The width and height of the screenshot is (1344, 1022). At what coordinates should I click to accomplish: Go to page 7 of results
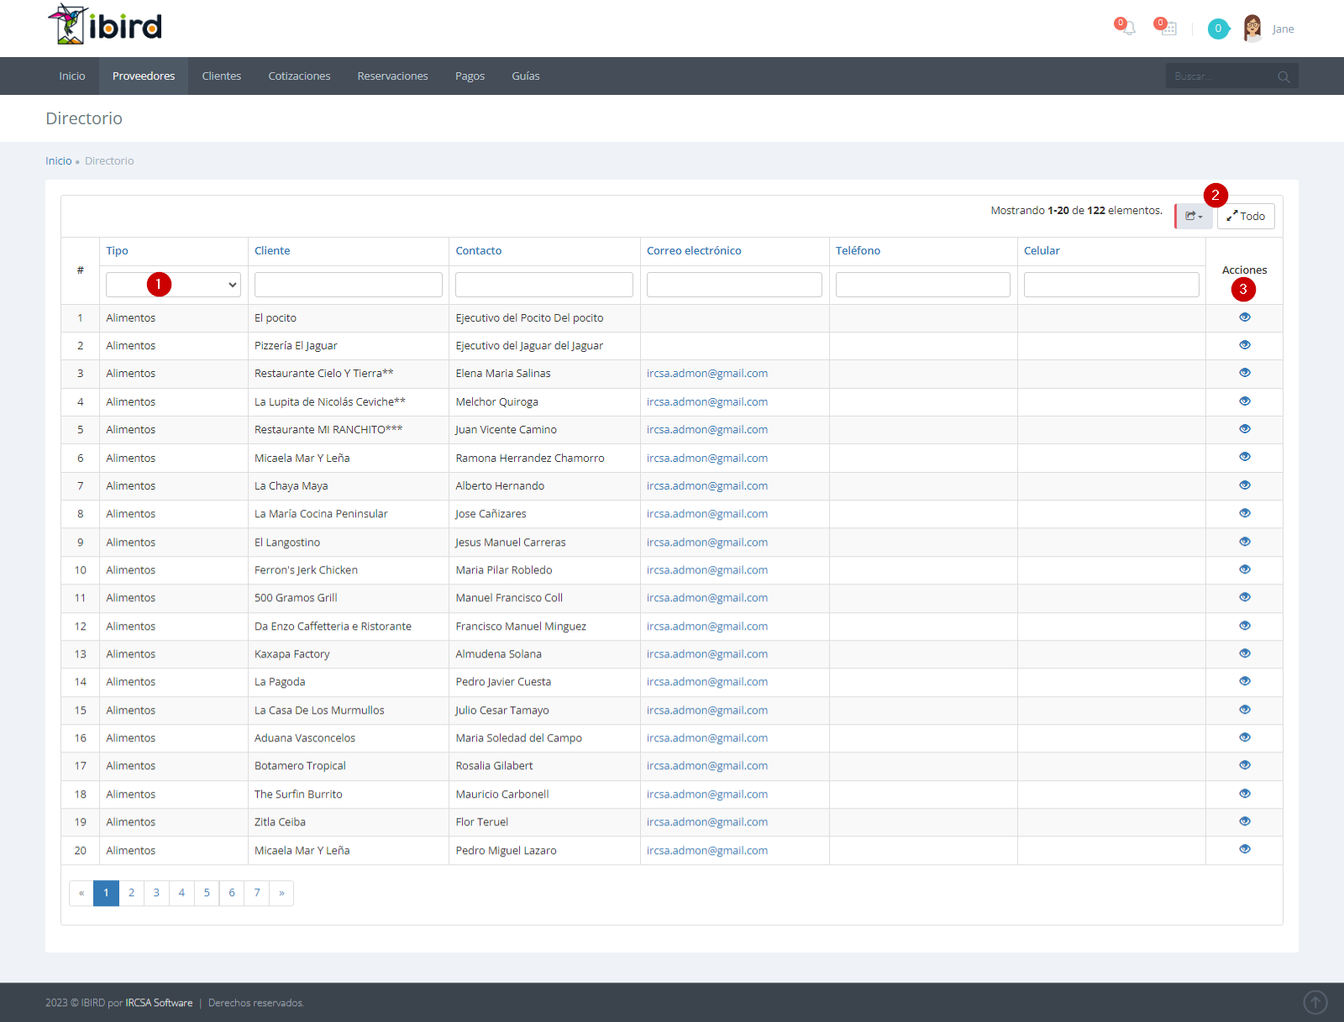click(257, 893)
